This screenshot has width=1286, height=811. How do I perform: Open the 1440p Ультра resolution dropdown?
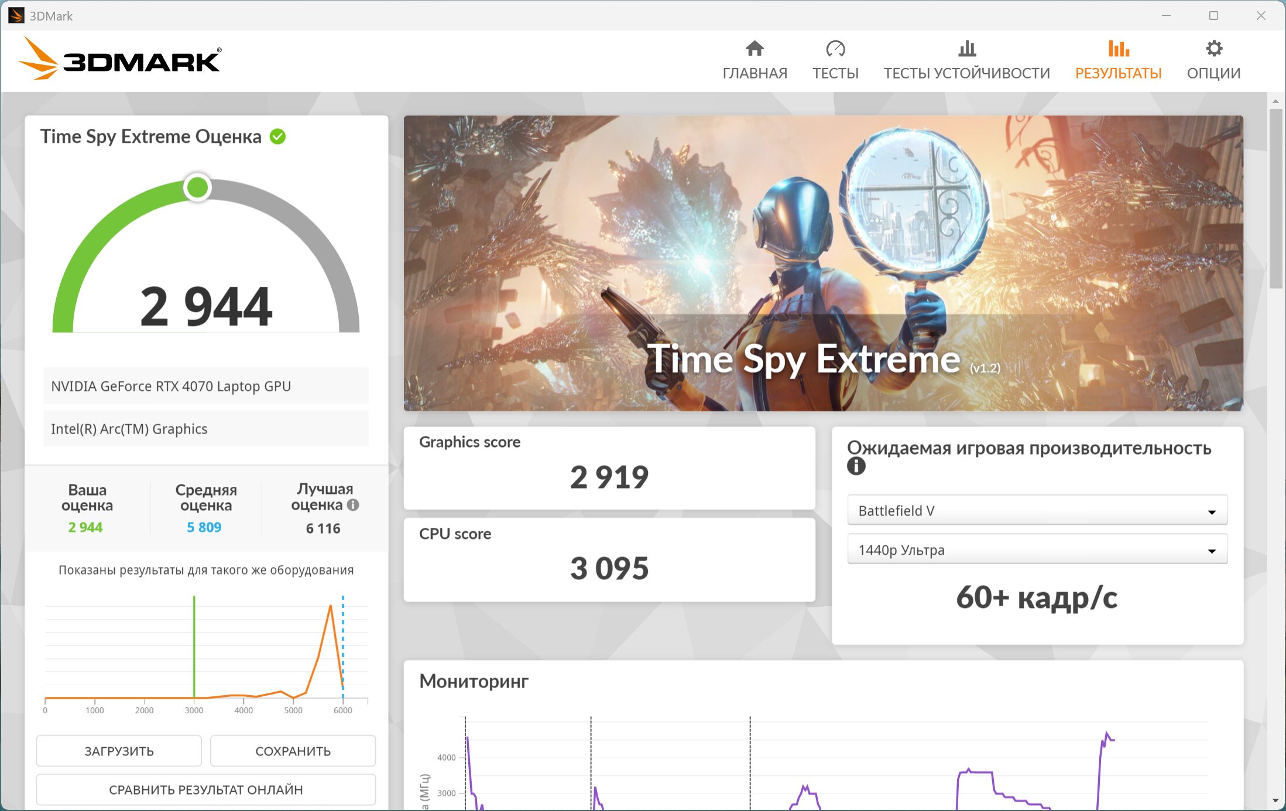[x=1037, y=550]
